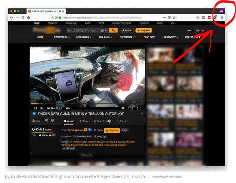The width and height of the screenshot is (236, 183).
Task: Select the Download tab below the video
Action: 102,121
